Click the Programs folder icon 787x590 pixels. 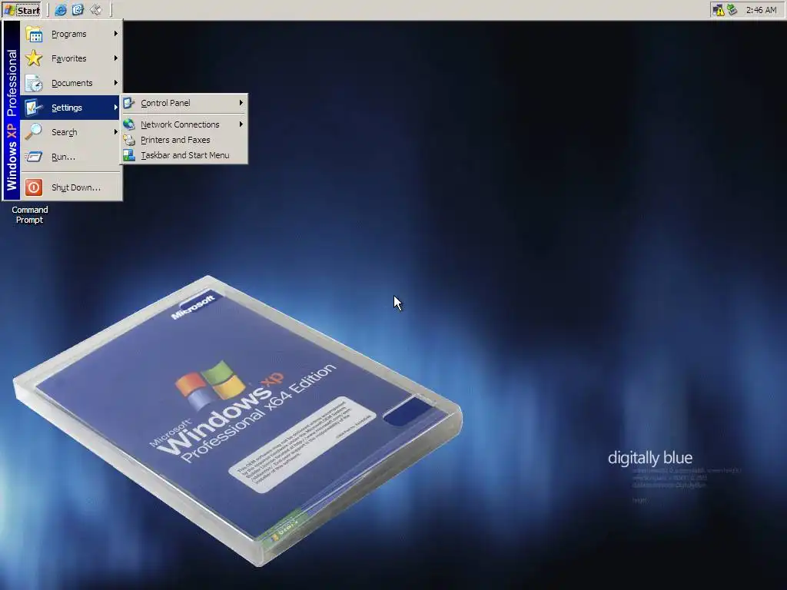pyautogui.click(x=34, y=34)
